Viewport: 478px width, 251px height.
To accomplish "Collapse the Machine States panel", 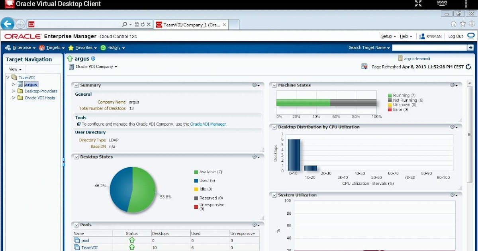I will tap(274, 85).
